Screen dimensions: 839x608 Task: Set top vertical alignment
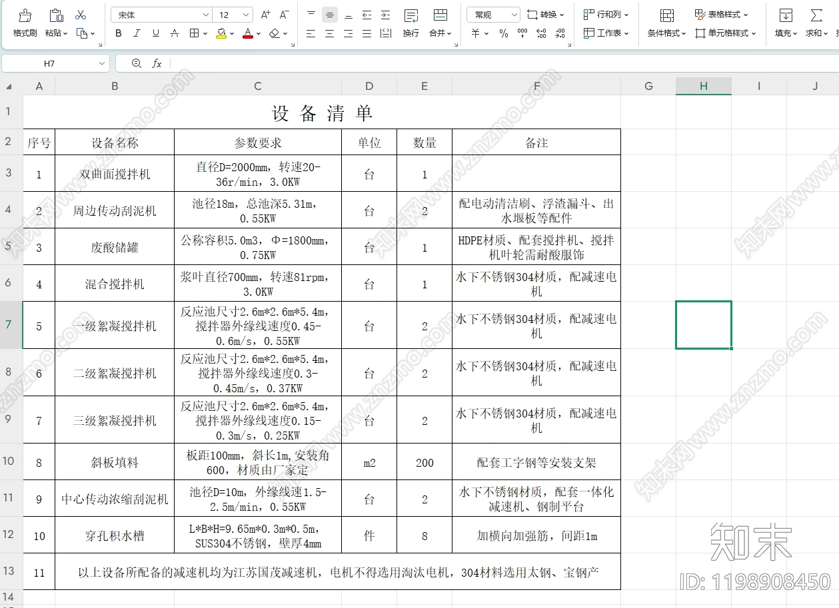pyautogui.click(x=311, y=15)
